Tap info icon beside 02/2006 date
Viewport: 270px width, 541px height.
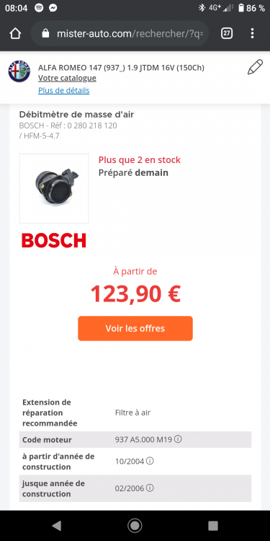(x=150, y=488)
